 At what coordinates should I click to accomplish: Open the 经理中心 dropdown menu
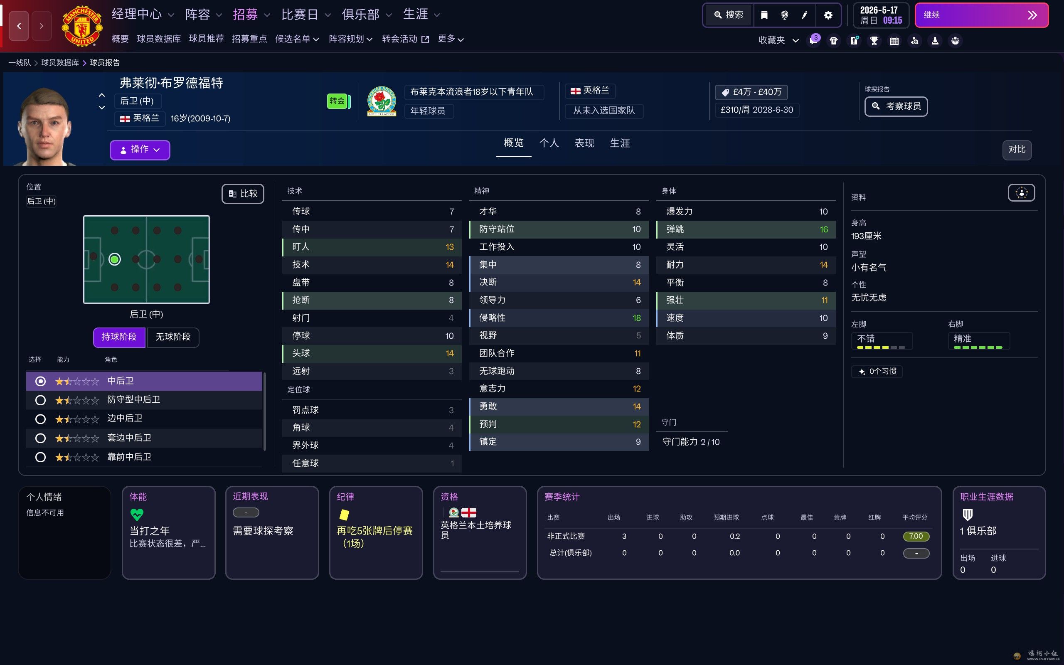click(143, 15)
